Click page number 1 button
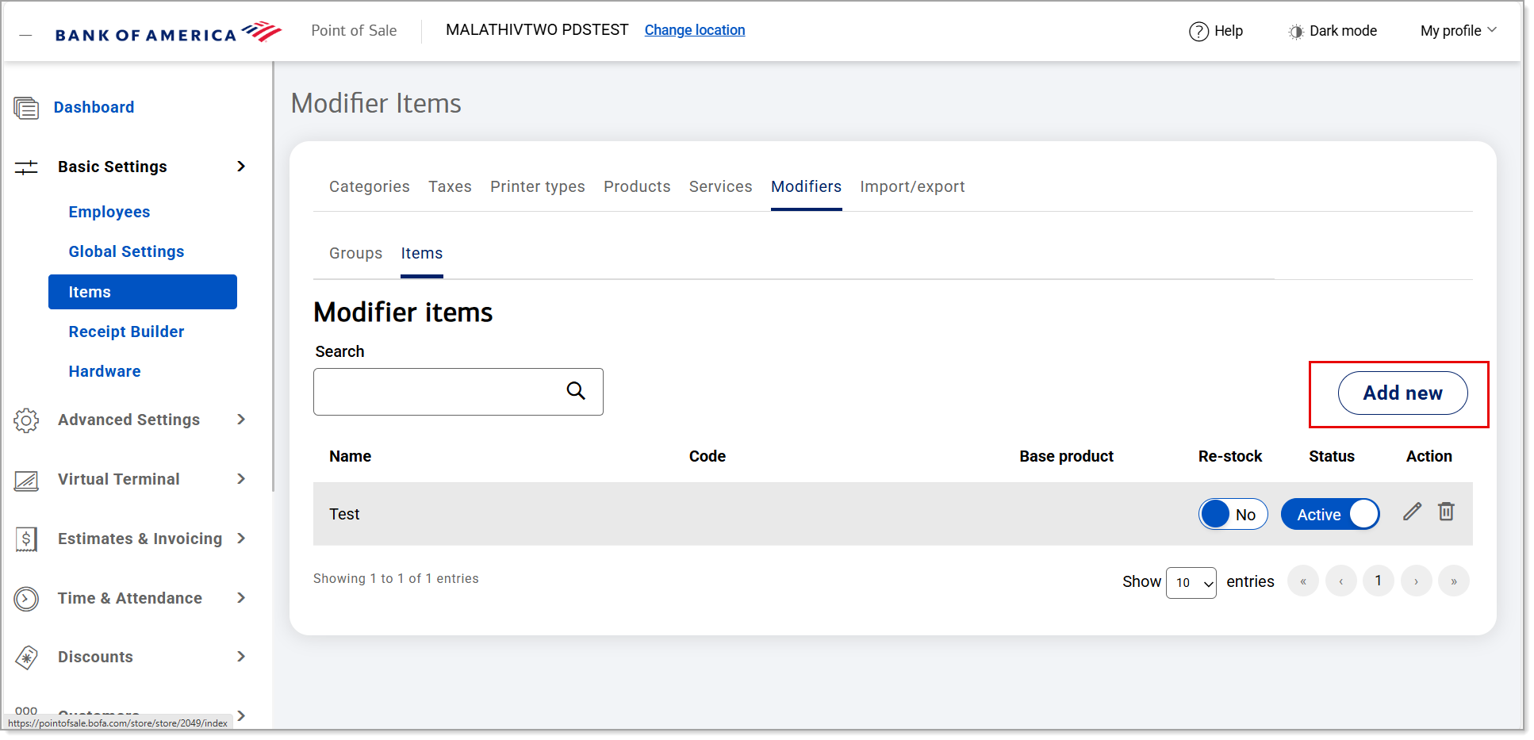1534x740 pixels. click(1379, 581)
